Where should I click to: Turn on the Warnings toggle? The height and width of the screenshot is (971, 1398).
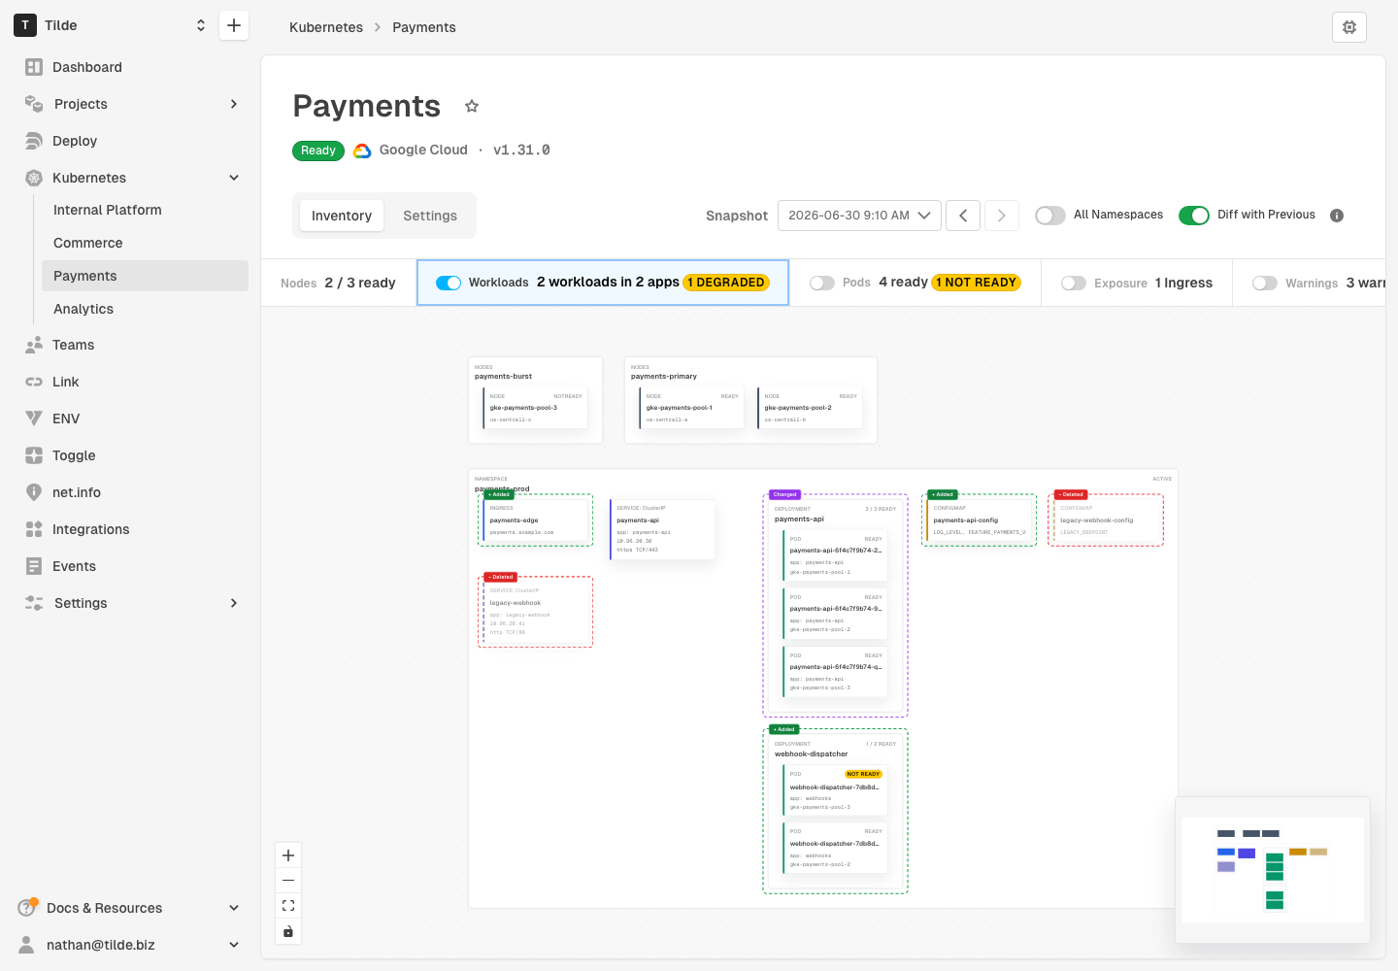[x=1265, y=283]
